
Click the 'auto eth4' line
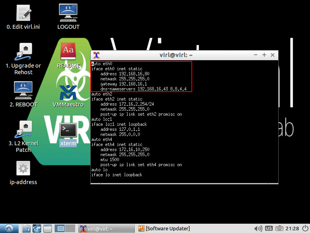pos(102,139)
